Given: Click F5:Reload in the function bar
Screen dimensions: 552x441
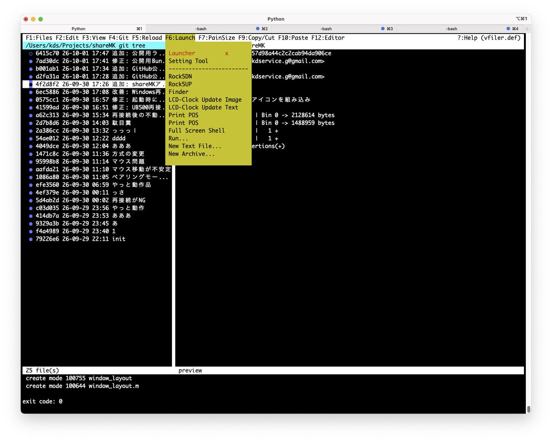Looking at the screenshot, I should [147, 38].
